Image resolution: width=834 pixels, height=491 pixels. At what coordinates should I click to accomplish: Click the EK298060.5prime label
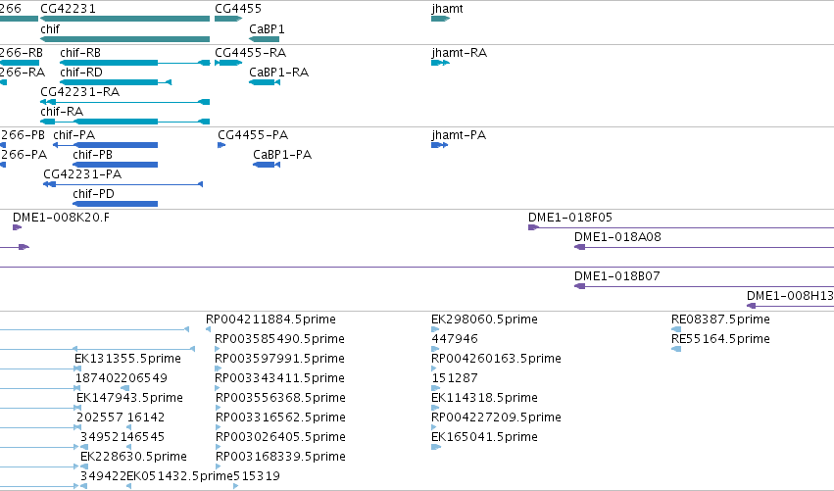click(x=484, y=319)
